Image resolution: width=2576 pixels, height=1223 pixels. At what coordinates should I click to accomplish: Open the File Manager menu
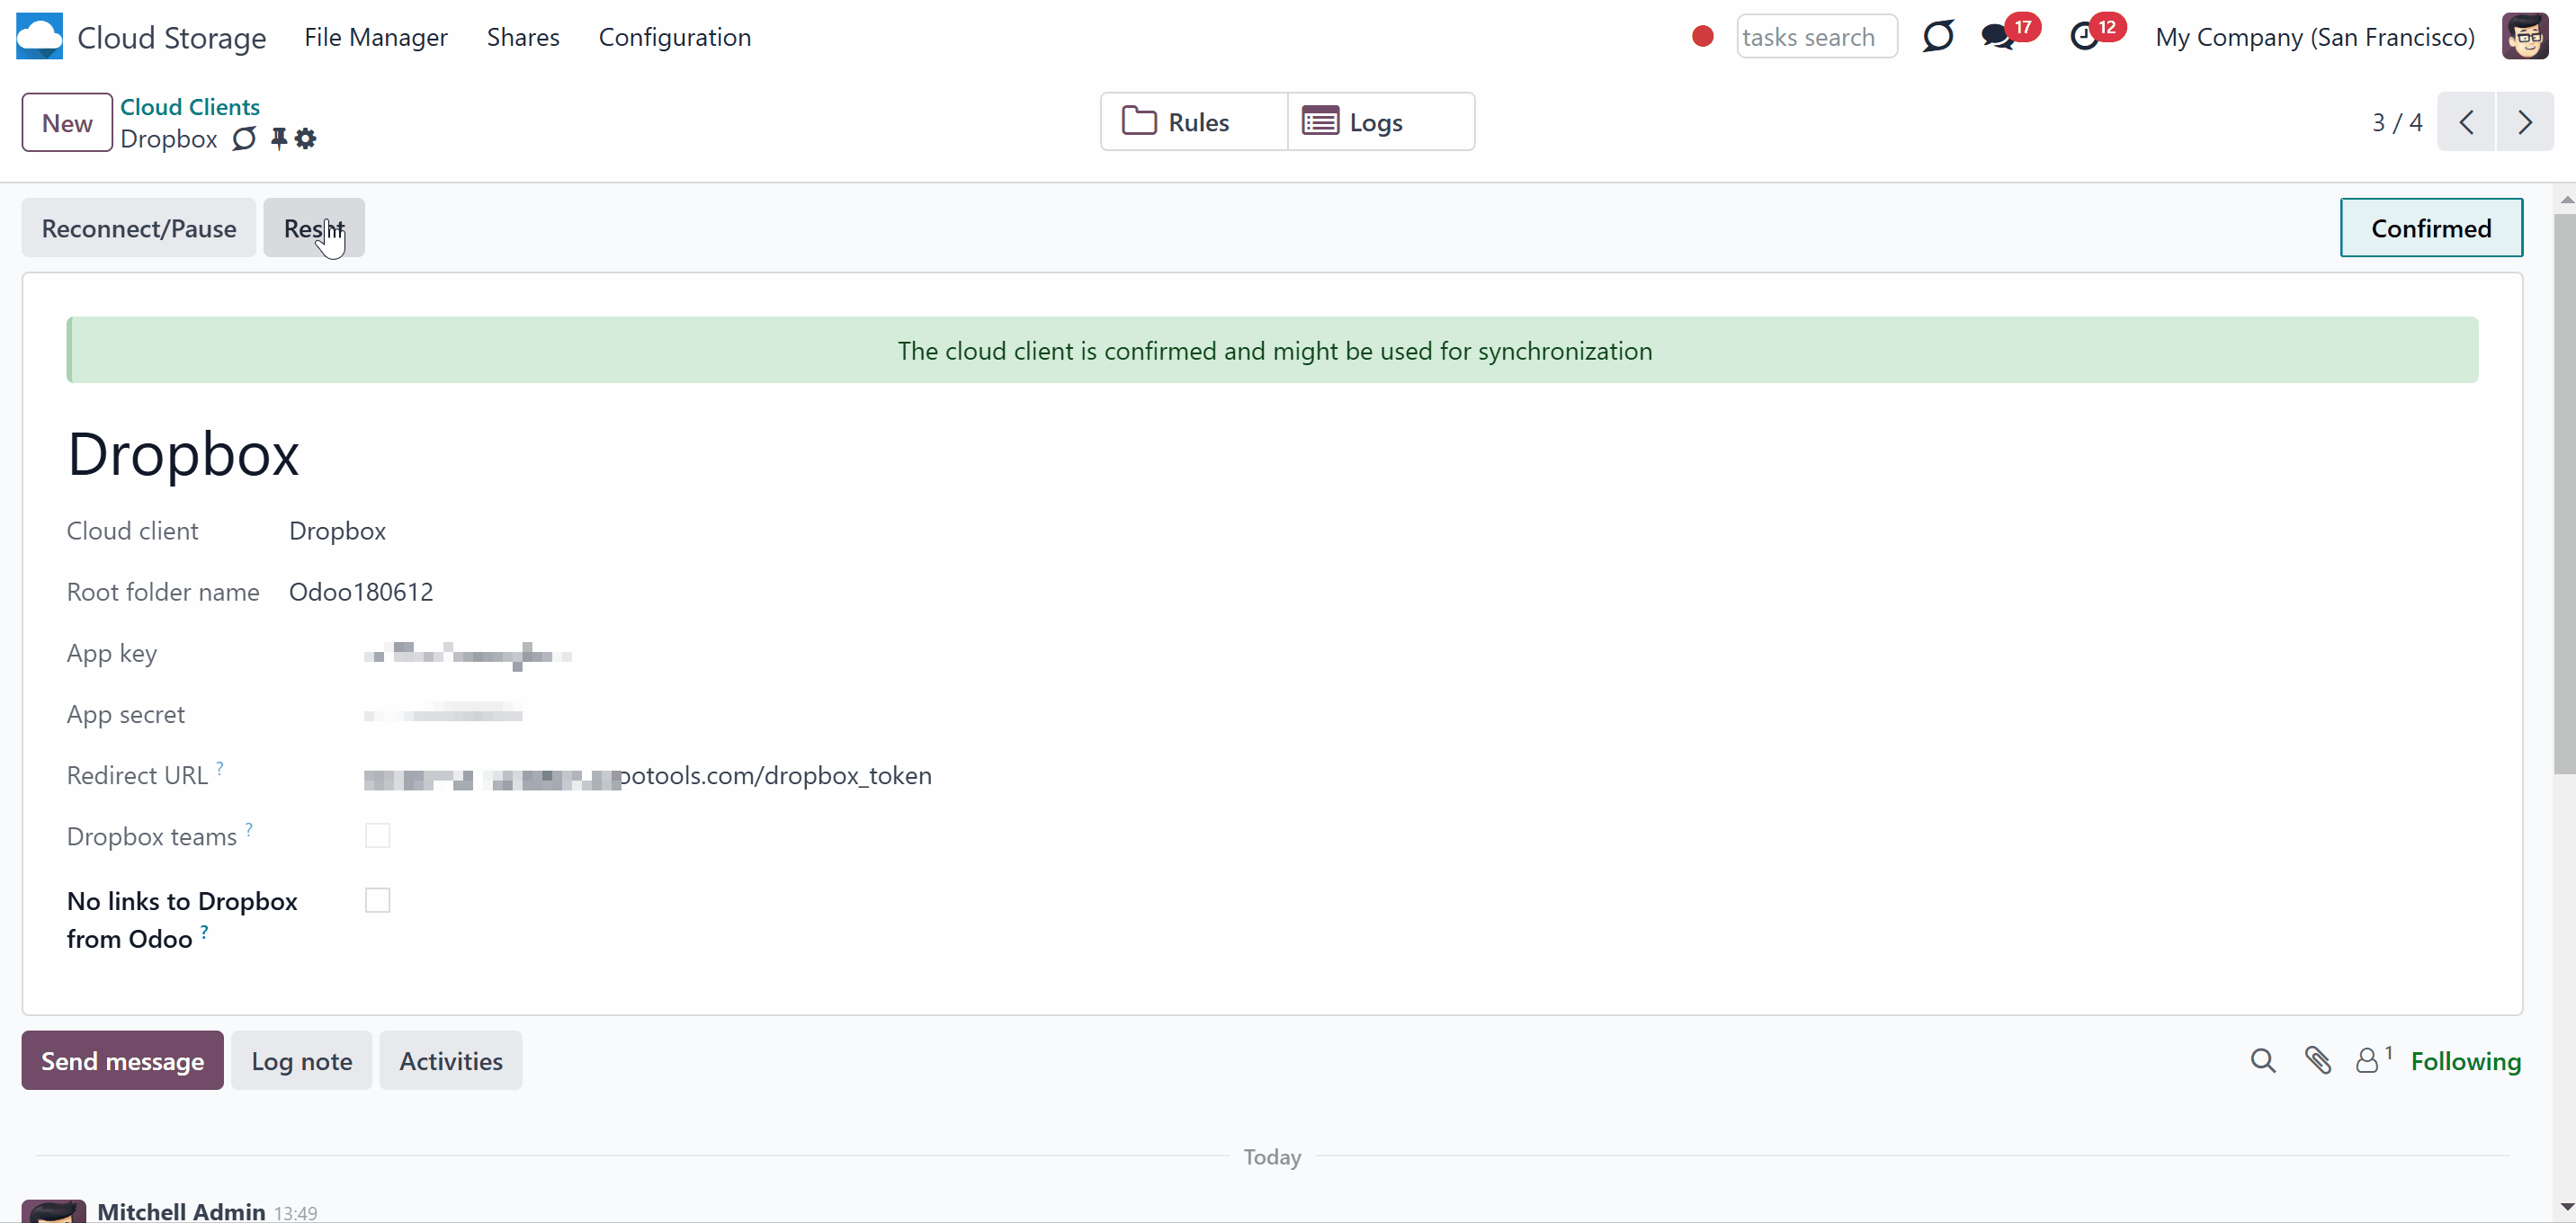click(376, 37)
